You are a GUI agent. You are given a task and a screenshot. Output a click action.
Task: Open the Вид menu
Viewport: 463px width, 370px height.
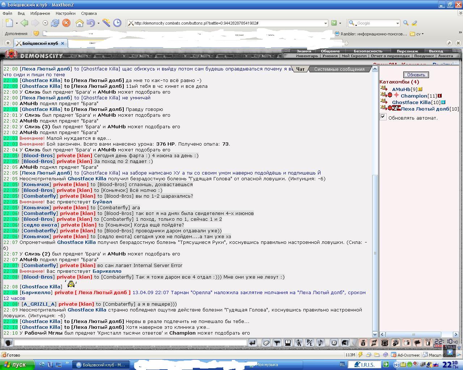coord(21,13)
